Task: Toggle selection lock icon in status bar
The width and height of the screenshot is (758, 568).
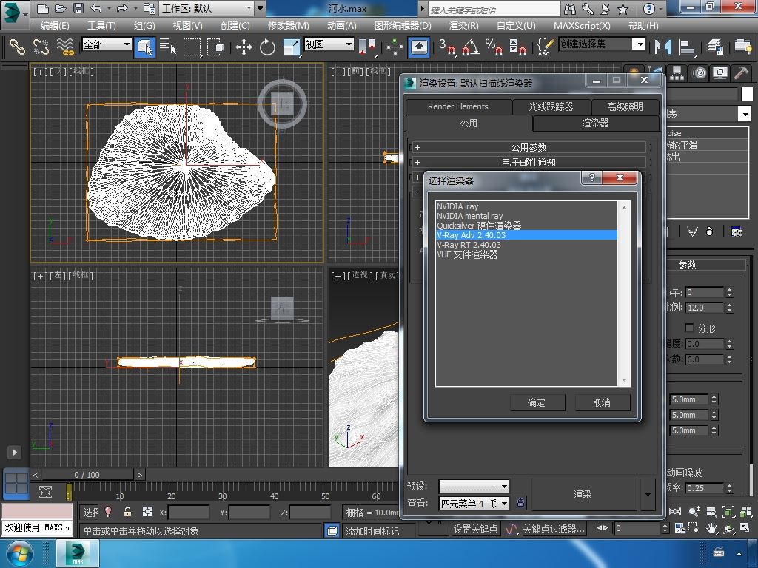Action: point(127,512)
